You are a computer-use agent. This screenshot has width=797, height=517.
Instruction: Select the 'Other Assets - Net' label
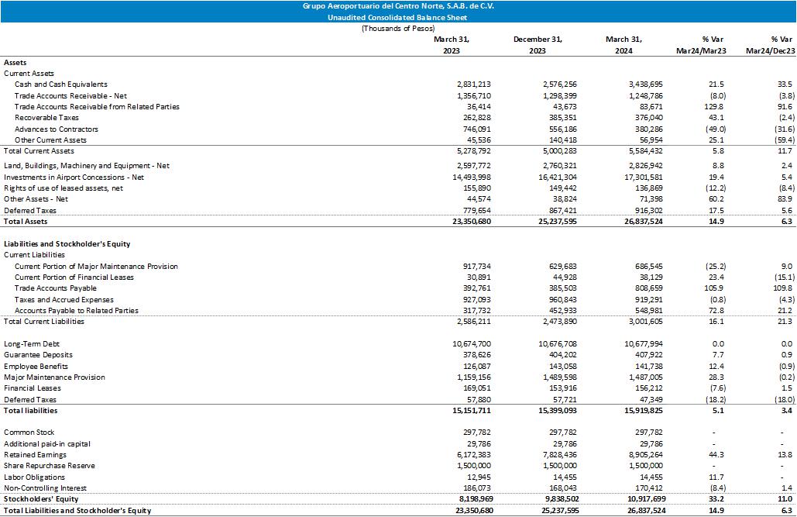point(36,199)
